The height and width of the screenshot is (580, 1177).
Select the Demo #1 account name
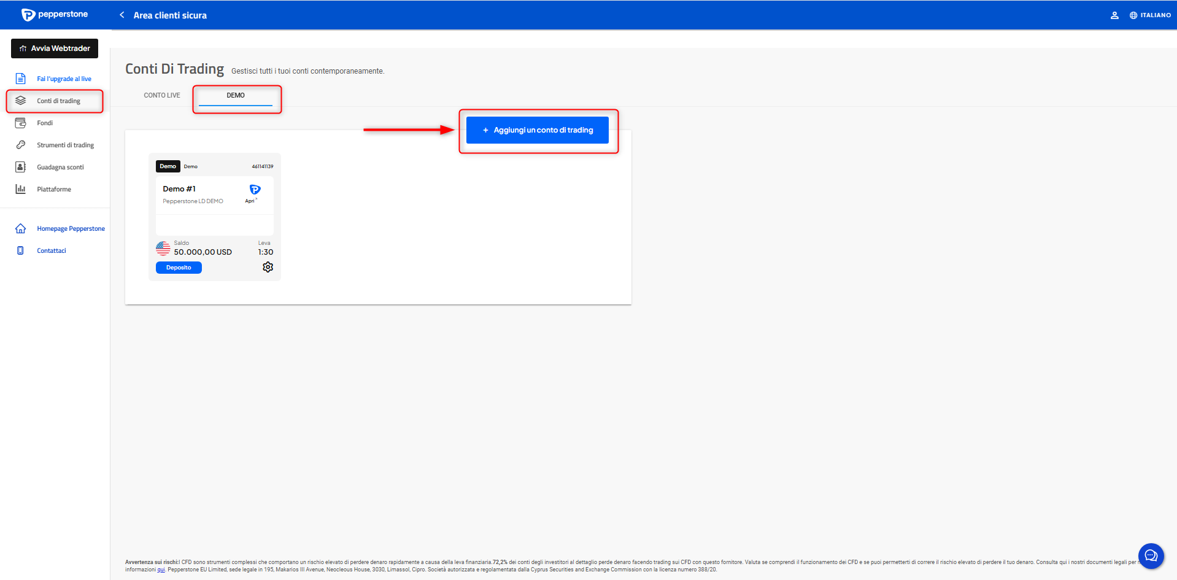tap(179, 189)
